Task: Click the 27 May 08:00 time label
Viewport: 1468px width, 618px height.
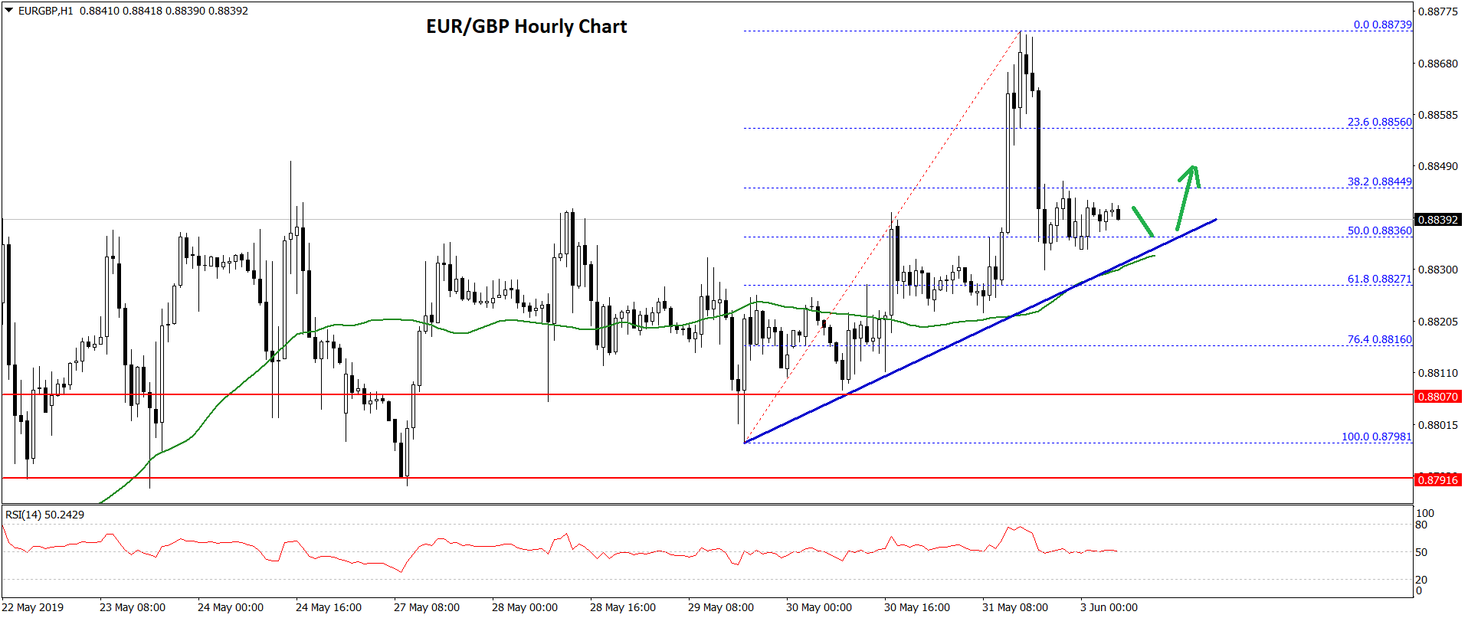Action: pos(426,607)
